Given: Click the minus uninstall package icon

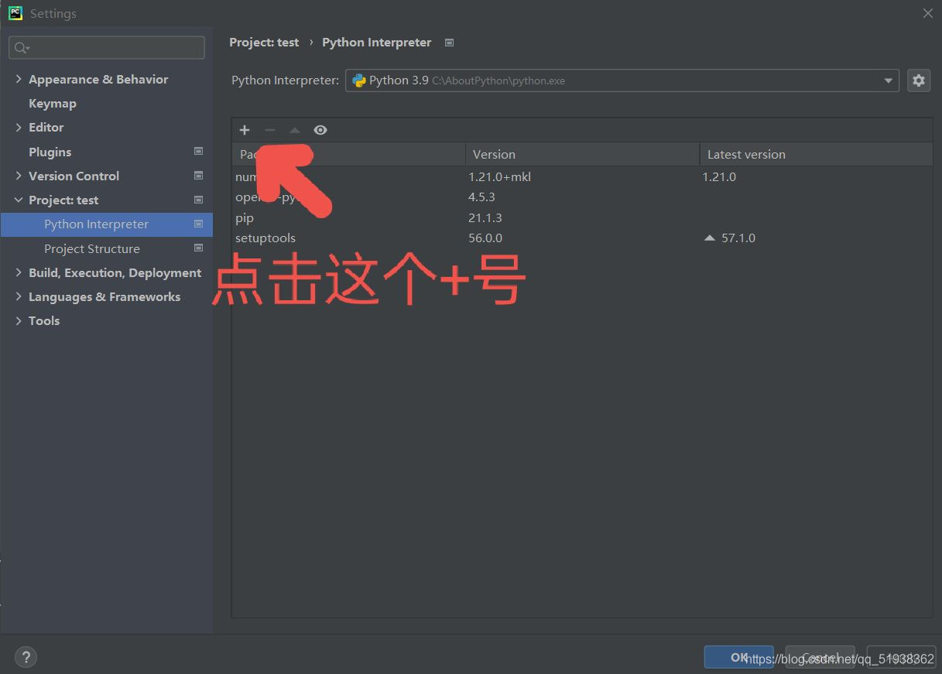Looking at the screenshot, I should pos(269,130).
